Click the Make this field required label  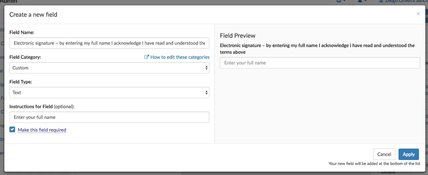(42, 130)
